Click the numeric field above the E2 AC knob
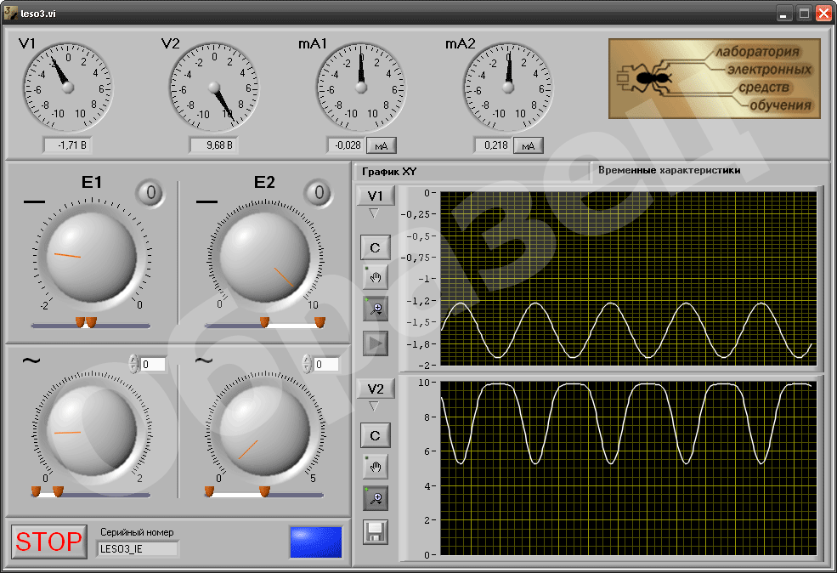 tap(325, 364)
